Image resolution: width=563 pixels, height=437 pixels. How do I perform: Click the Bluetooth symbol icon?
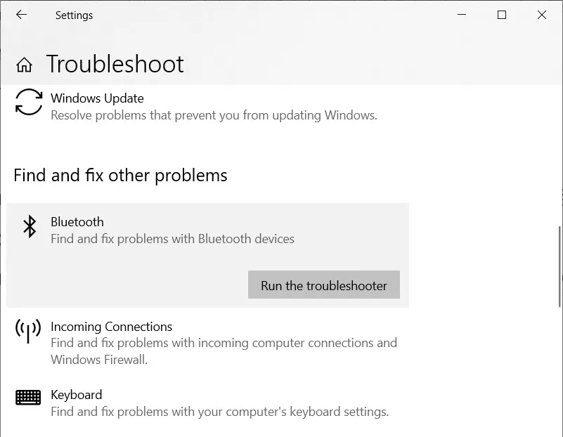(x=29, y=226)
